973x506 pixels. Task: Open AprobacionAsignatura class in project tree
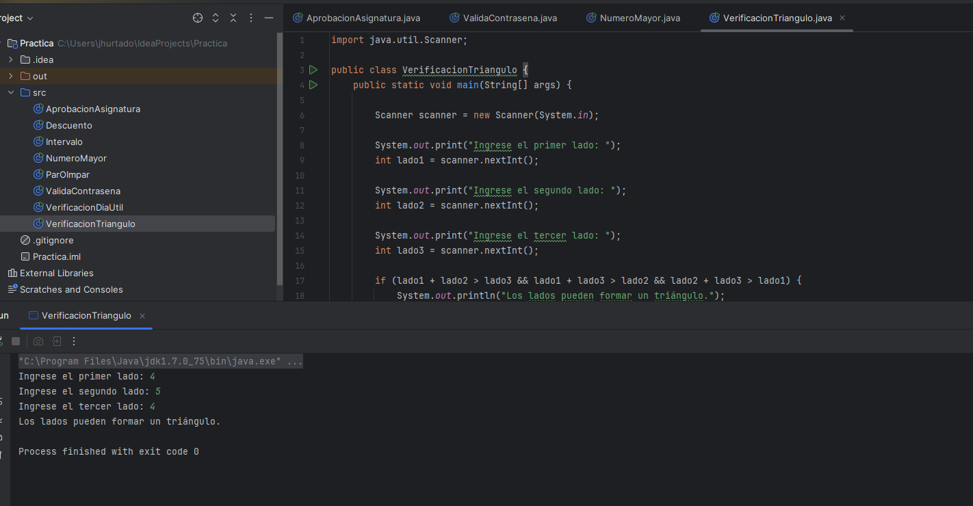click(x=93, y=109)
